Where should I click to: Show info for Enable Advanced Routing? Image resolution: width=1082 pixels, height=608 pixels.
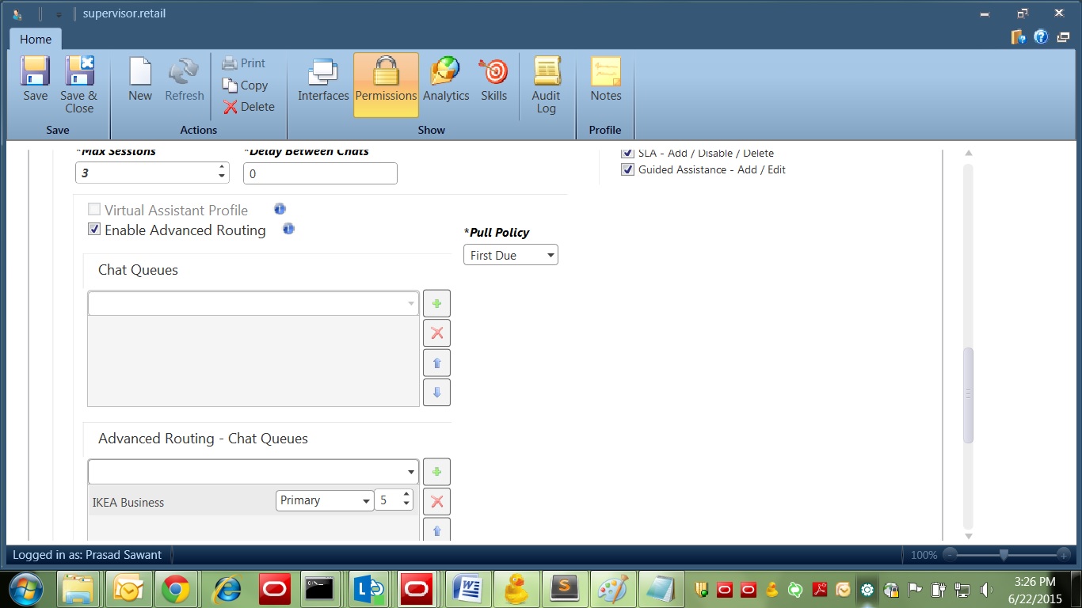tap(288, 229)
